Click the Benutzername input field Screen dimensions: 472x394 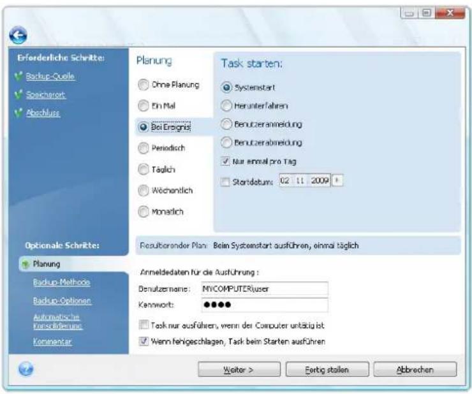click(x=265, y=289)
